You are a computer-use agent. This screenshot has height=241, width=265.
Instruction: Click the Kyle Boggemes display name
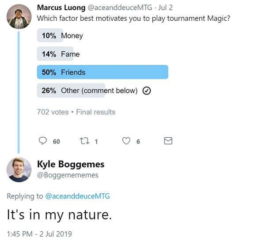[x=71, y=165]
